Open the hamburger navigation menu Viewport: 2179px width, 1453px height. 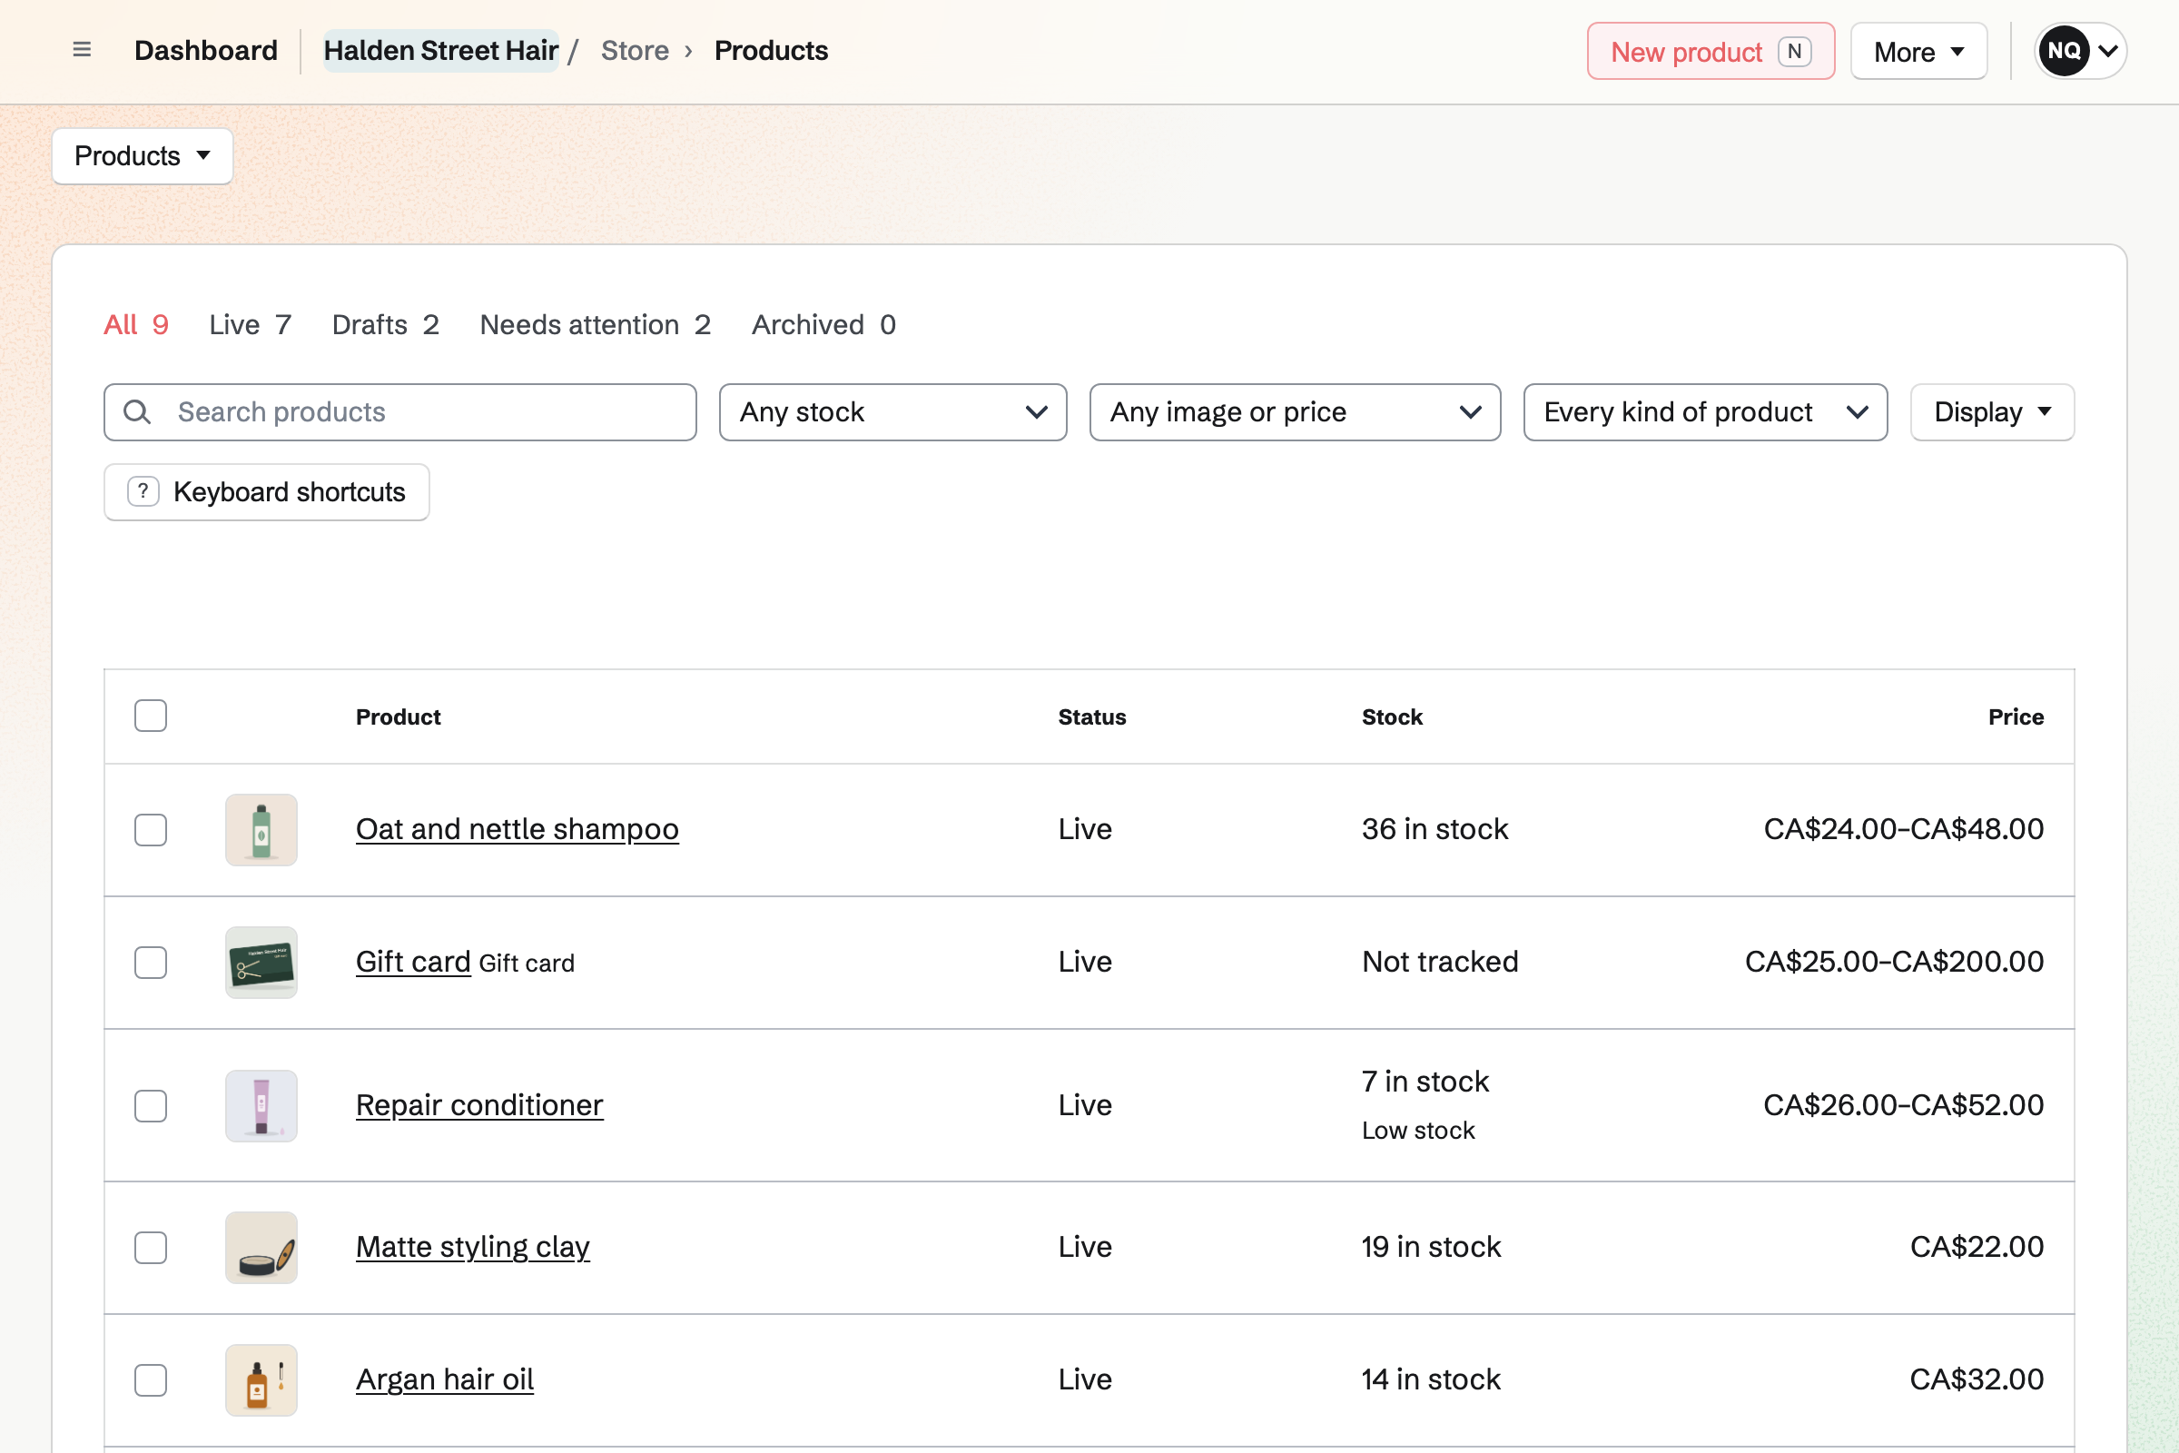pyautogui.click(x=82, y=50)
